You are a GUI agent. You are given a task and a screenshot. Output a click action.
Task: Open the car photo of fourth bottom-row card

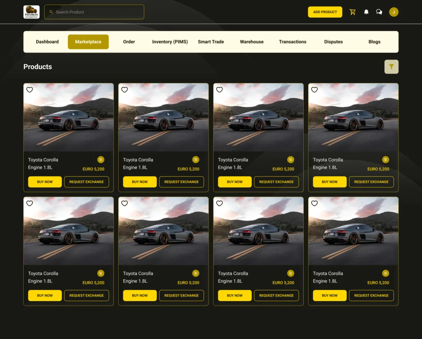(353, 231)
